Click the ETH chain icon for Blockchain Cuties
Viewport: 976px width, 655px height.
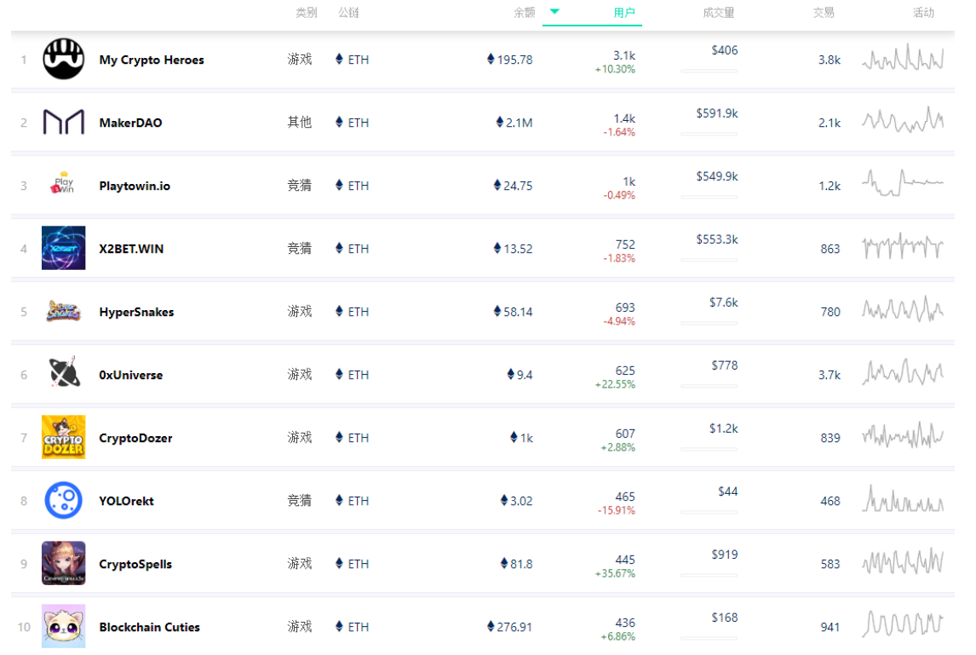[x=339, y=626]
